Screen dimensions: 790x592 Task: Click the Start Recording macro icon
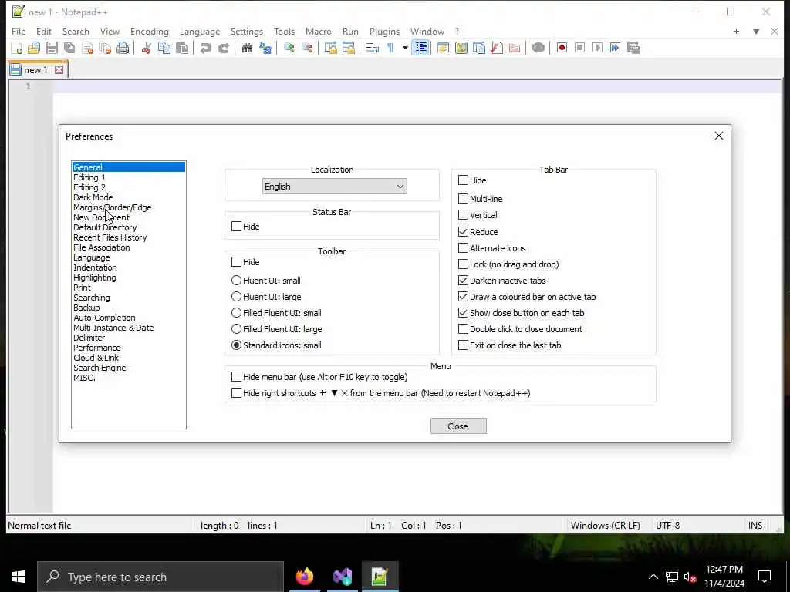[x=562, y=48]
